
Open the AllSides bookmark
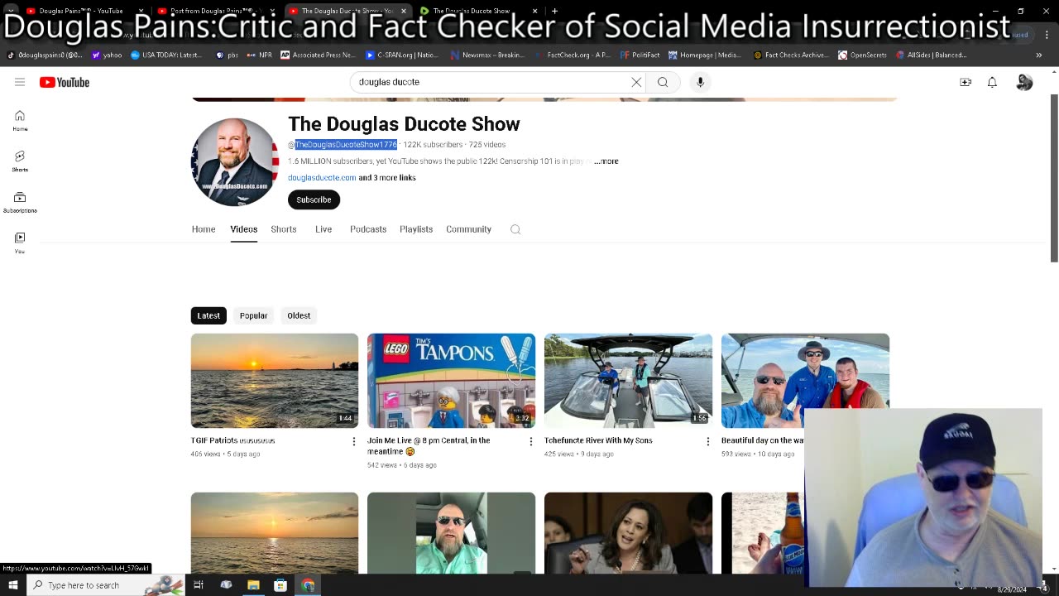(931, 55)
